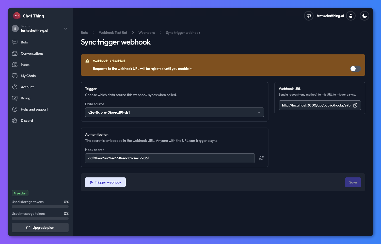
Task: Click the 'Webhook is disabled' banner title
Action: point(109,61)
